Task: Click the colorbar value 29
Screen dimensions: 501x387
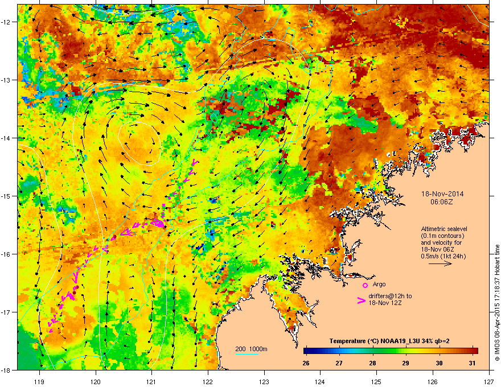Action: pos(405,363)
